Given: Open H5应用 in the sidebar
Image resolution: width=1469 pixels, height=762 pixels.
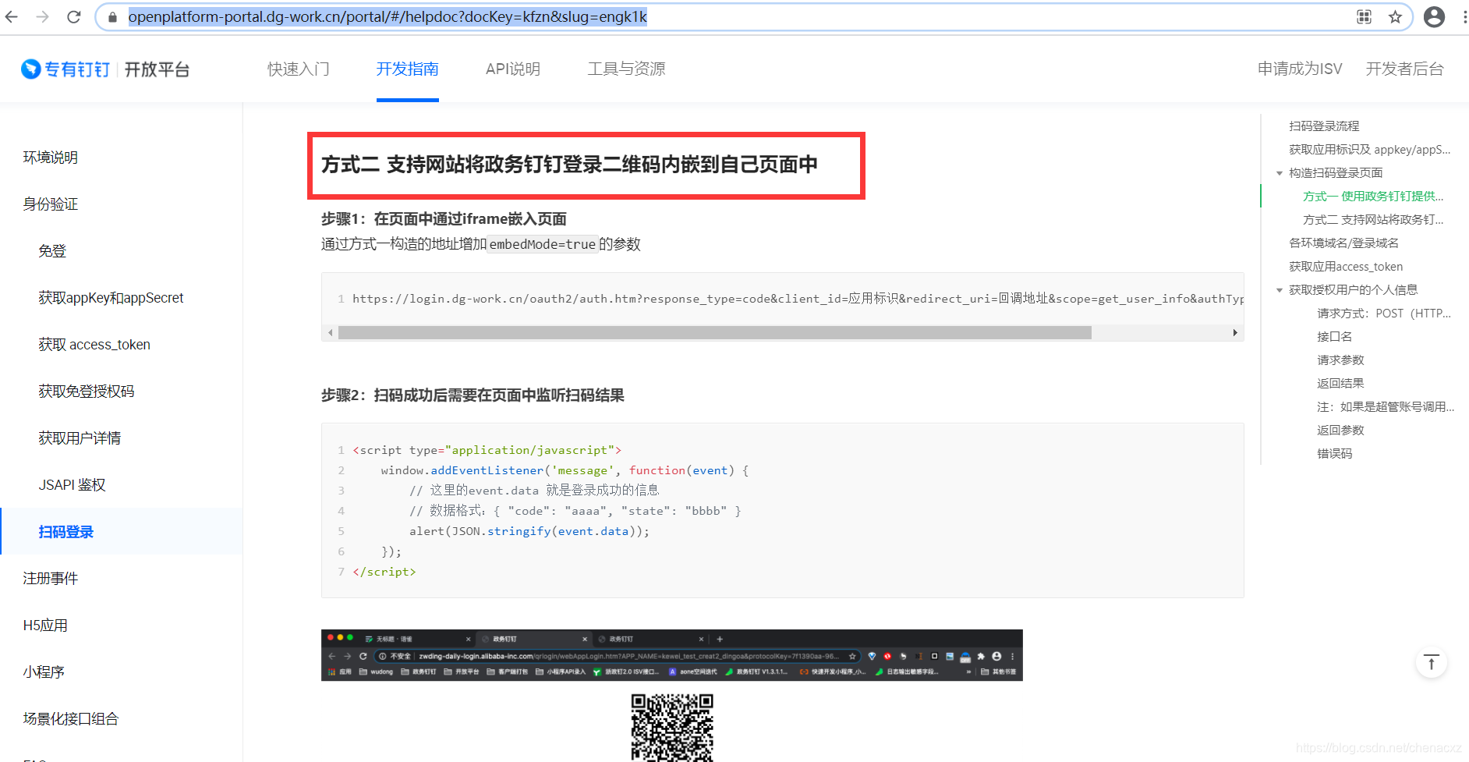Looking at the screenshot, I should tap(45, 626).
